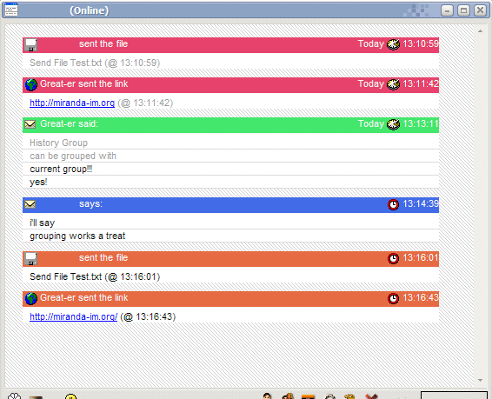Click the history icon next to 13:13:11
Screen dimensions: 492x399
(393, 124)
